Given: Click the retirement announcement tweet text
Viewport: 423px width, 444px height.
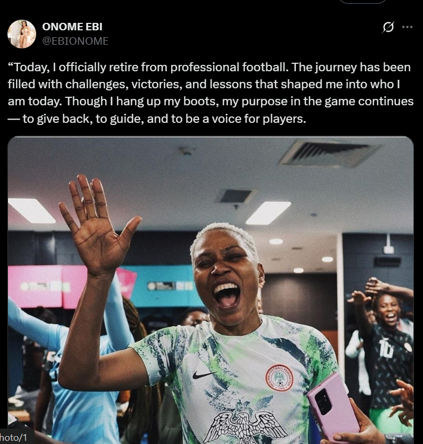Looking at the screenshot, I should tap(210, 93).
